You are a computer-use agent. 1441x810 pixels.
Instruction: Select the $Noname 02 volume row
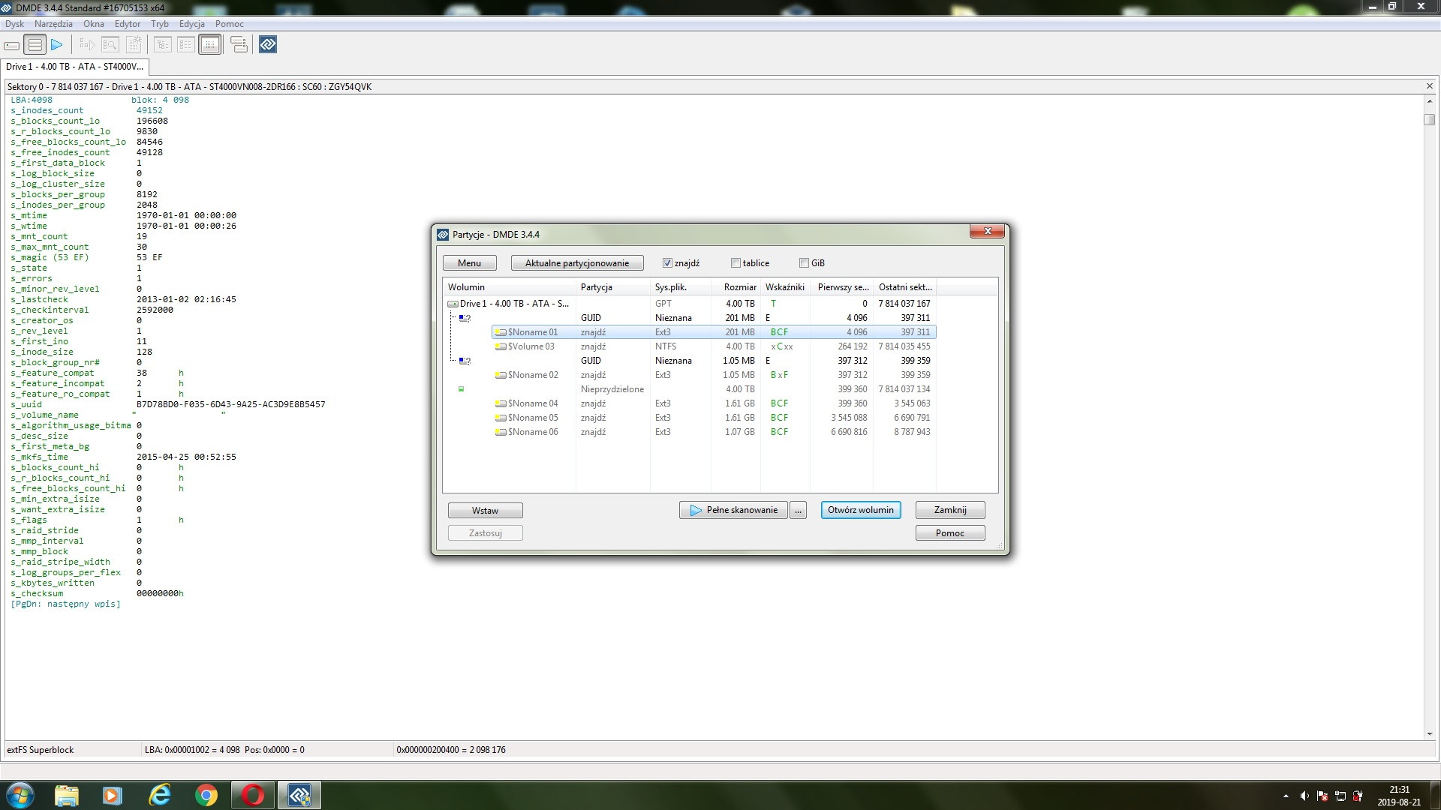(713, 375)
